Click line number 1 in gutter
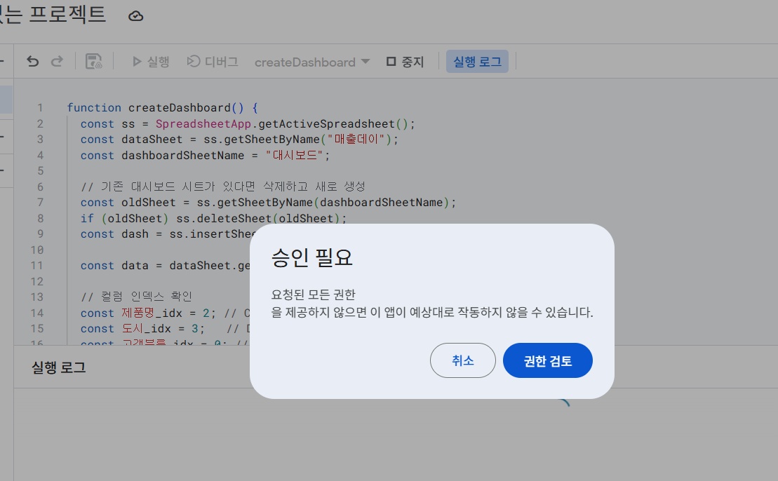This screenshot has width=778, height=481. point(40,107)
